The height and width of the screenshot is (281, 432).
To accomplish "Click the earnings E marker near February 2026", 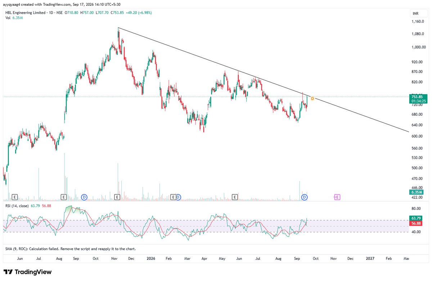I will 173,197.
